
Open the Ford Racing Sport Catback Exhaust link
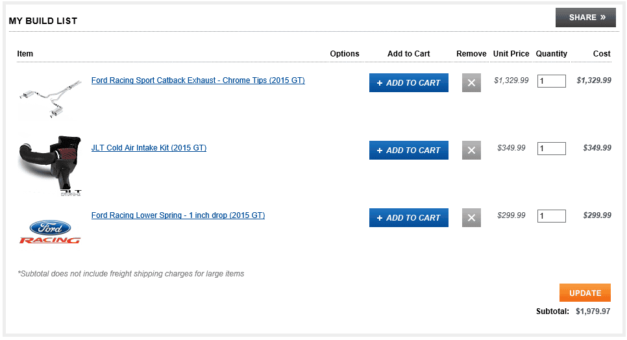(198, 80)
